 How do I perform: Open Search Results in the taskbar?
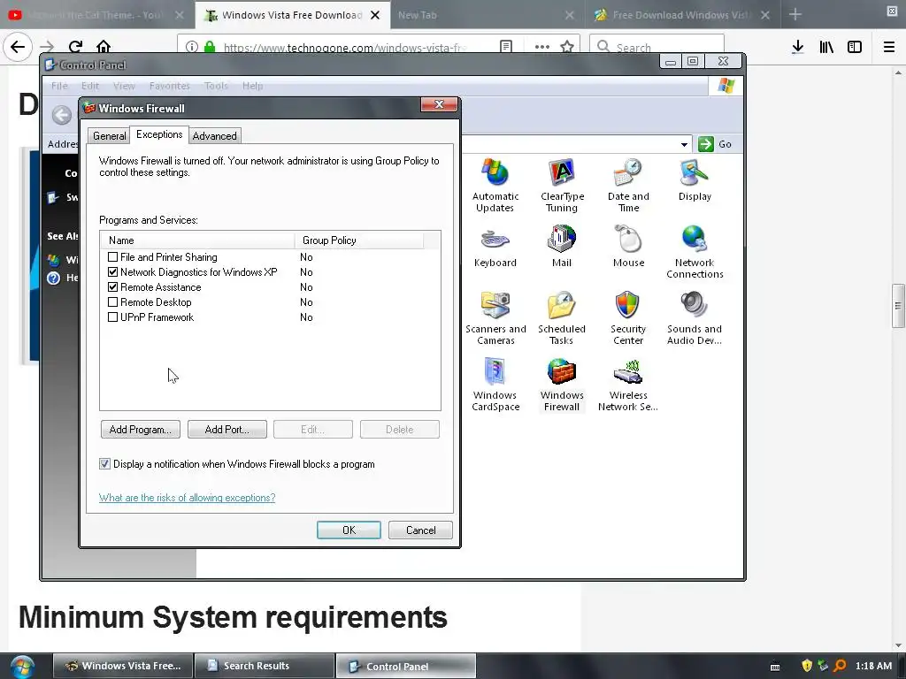tap(265, 666)
